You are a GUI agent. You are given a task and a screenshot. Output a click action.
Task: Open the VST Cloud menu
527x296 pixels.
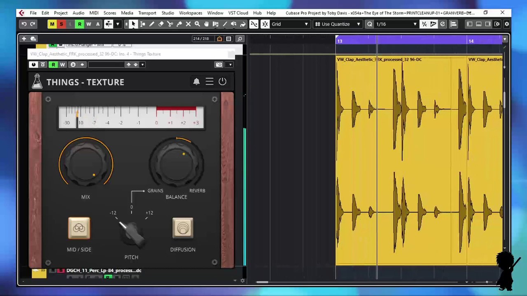pos(238,13)
